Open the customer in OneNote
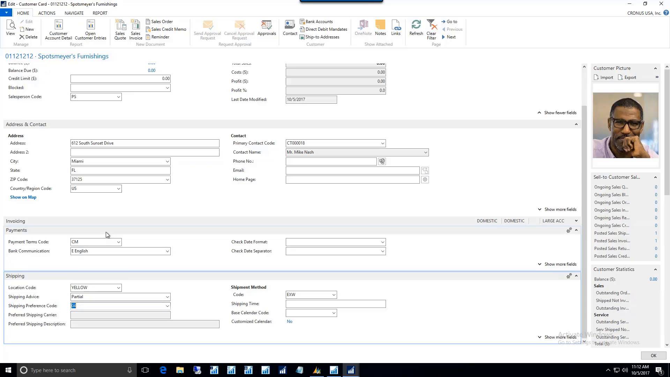The height and width of the screenshot is (377, 670). coord(363,28)
